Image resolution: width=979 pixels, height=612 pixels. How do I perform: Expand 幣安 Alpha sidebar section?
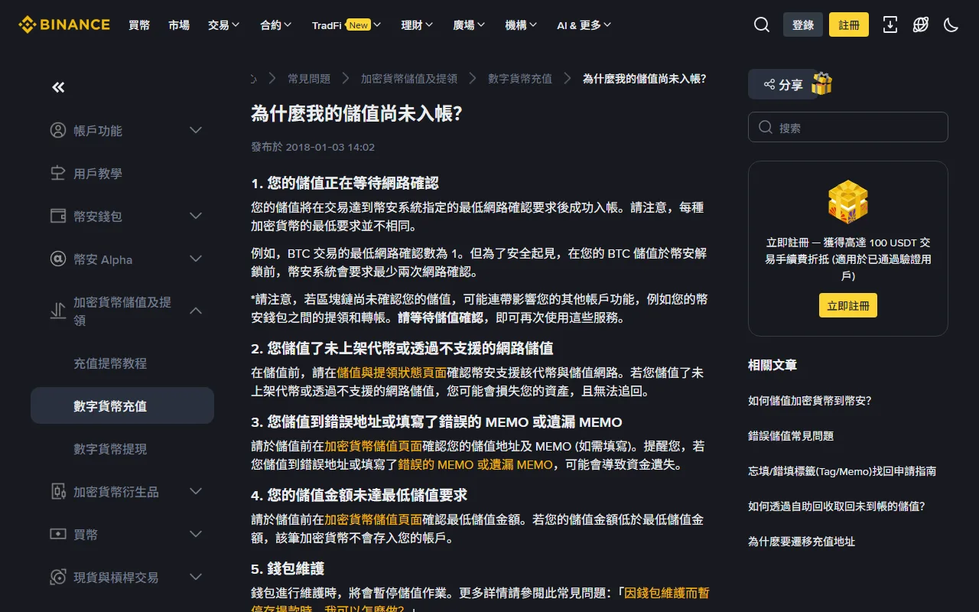(196, 259)
